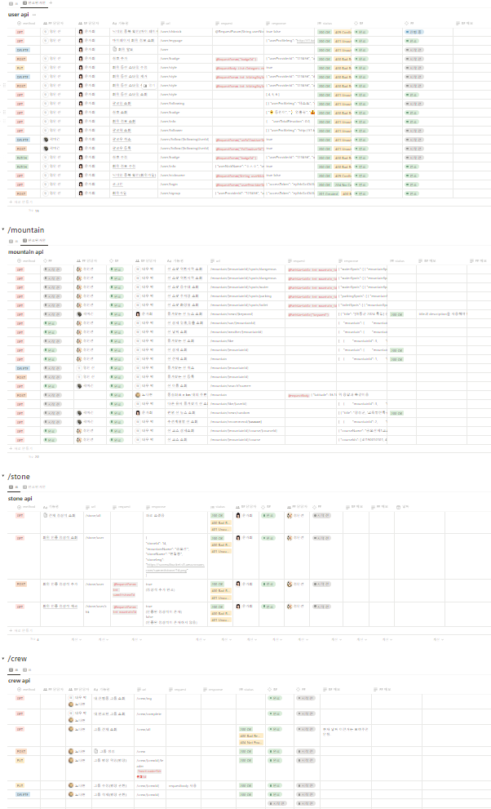The image size is (491, 809).
Task: Click the page icon in stone api's first row
Action: [x=46, y=516]
